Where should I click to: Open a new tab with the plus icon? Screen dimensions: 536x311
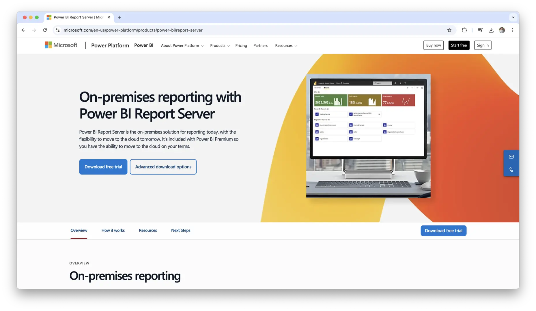point(119,17)
